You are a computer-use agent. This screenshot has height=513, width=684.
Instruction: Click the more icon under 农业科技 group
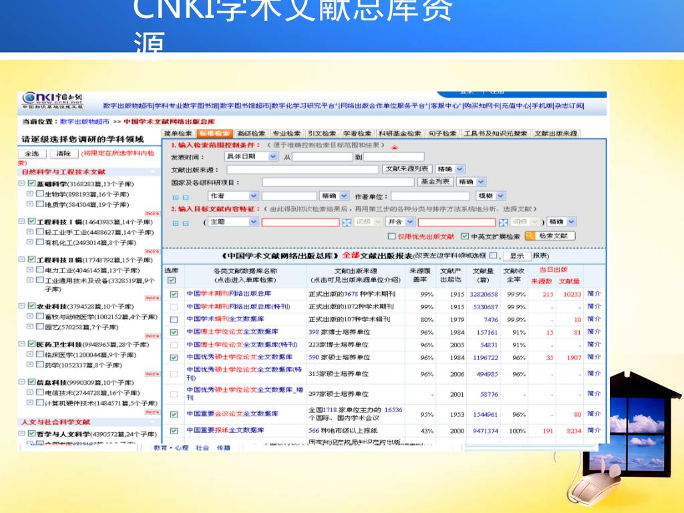pos(152,336)
